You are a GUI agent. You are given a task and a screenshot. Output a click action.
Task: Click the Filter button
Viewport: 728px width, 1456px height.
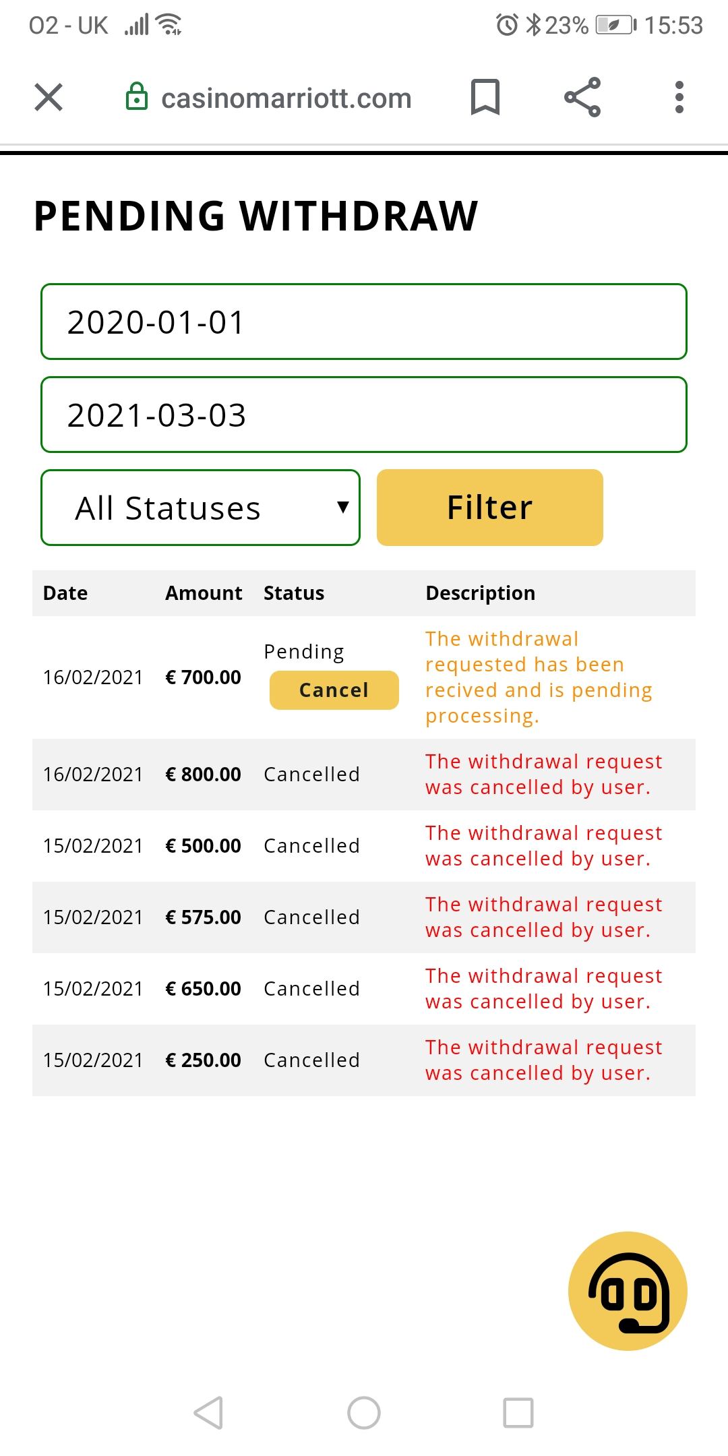(x=489, y=508)
